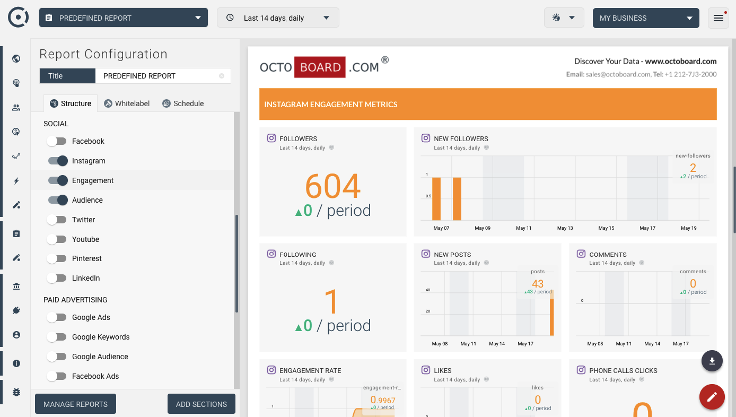The image size is (736, 417).
Task: Disable the Instagram section toggle
Action: (x=58, y=161)
